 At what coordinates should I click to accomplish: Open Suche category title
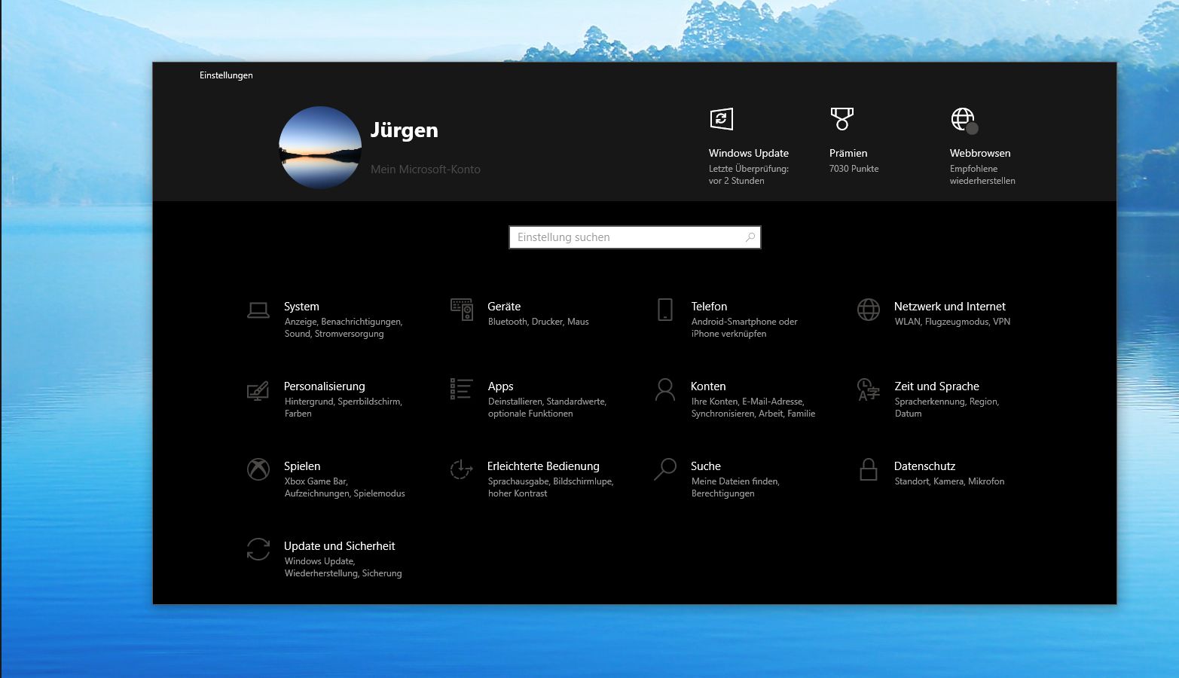(x=706, y=466)
